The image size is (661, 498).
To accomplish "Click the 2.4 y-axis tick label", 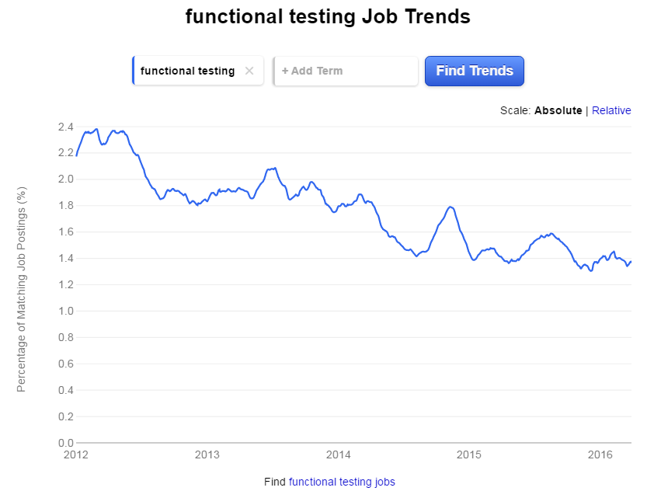I will click(65, 127).
